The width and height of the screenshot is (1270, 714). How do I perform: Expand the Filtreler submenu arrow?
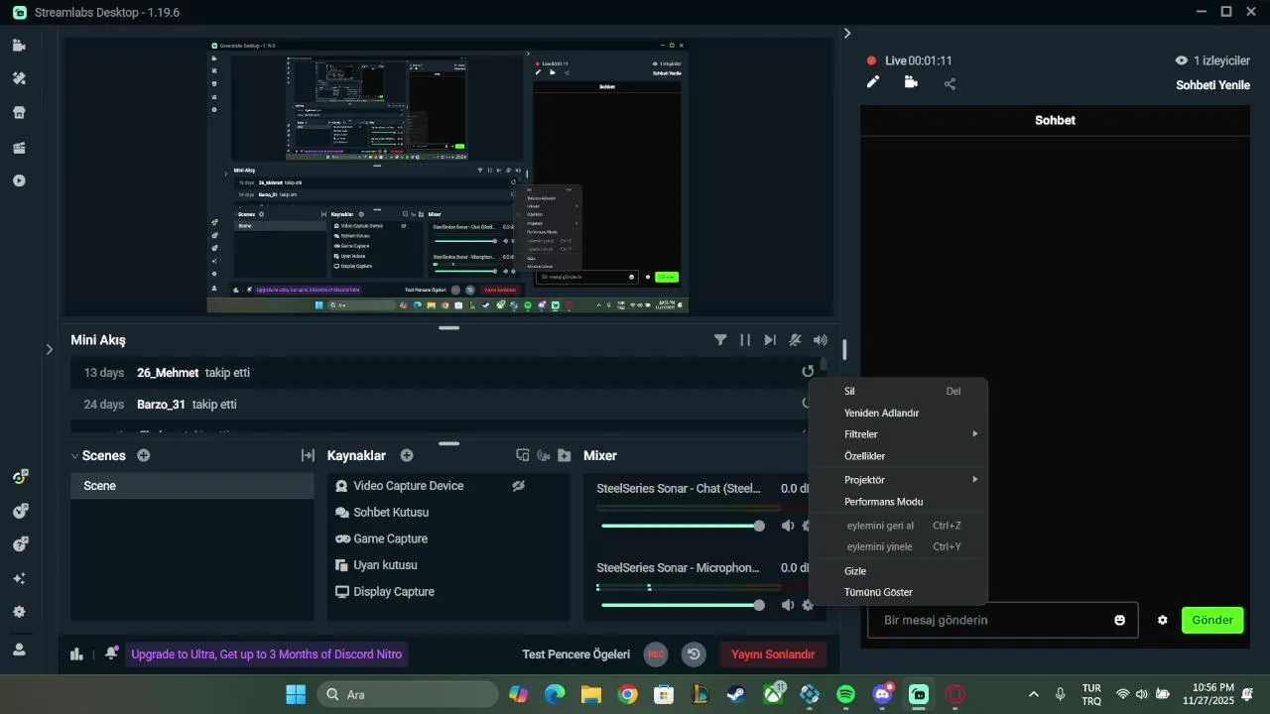pyautogui.click(x=975, y=434)
